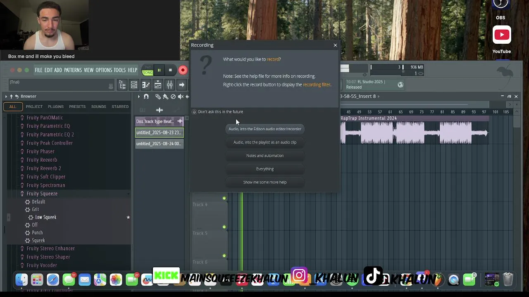
Task: Open the recording filter link
Action: pyautogui.click(x=317, y=85)
